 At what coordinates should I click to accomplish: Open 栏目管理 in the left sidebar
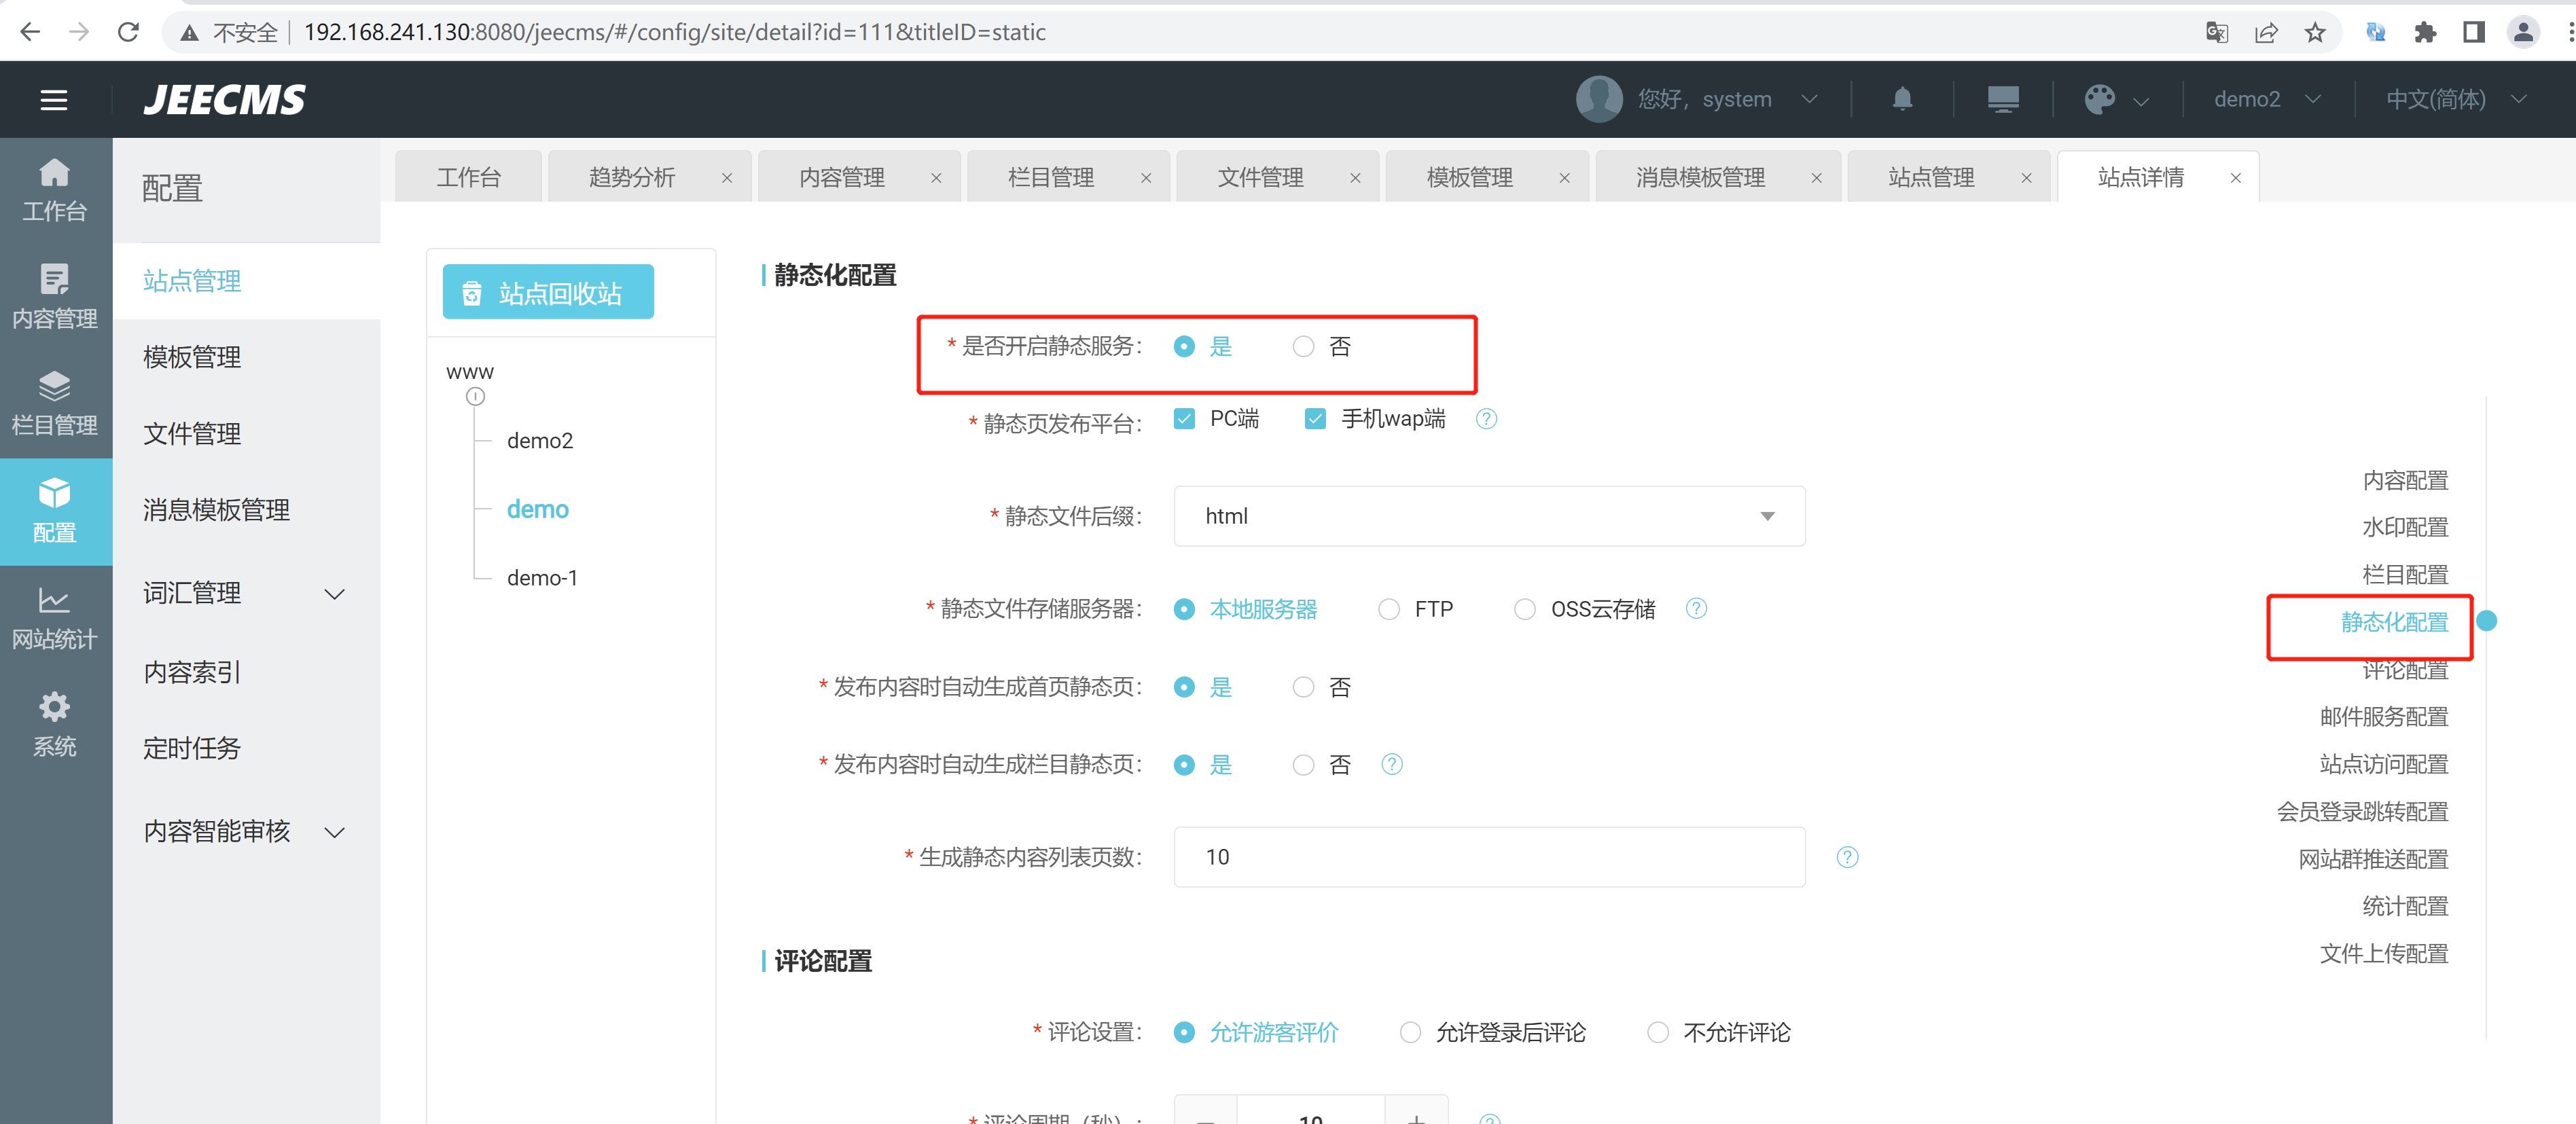point(55,404)
